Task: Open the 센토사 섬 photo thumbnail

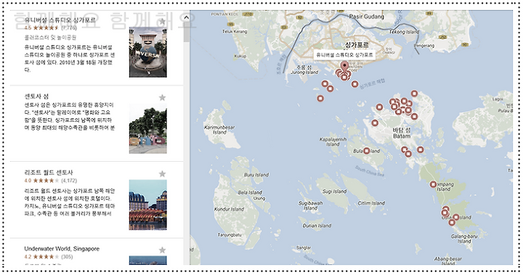Action: tap(147, 128)
